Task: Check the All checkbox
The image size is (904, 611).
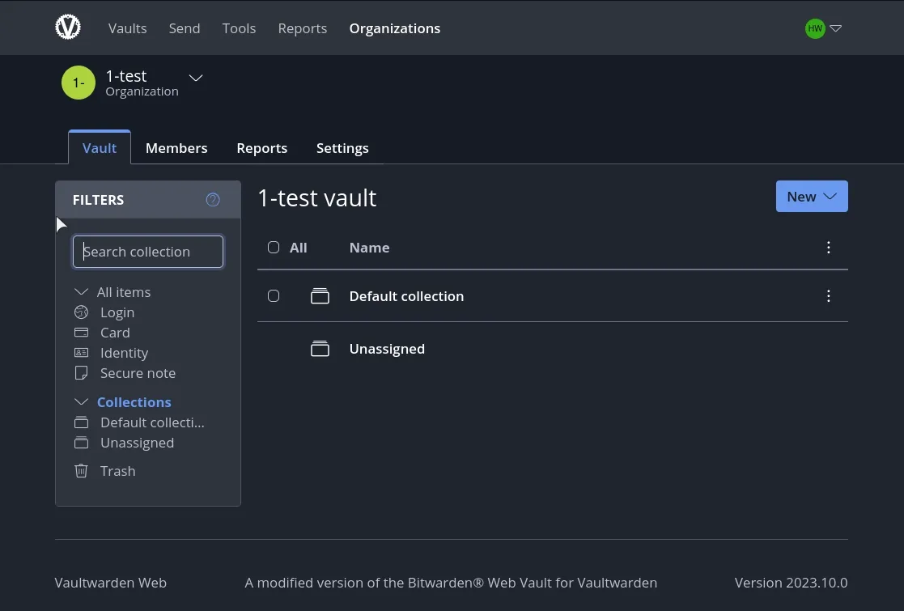Action: (274, 247)
